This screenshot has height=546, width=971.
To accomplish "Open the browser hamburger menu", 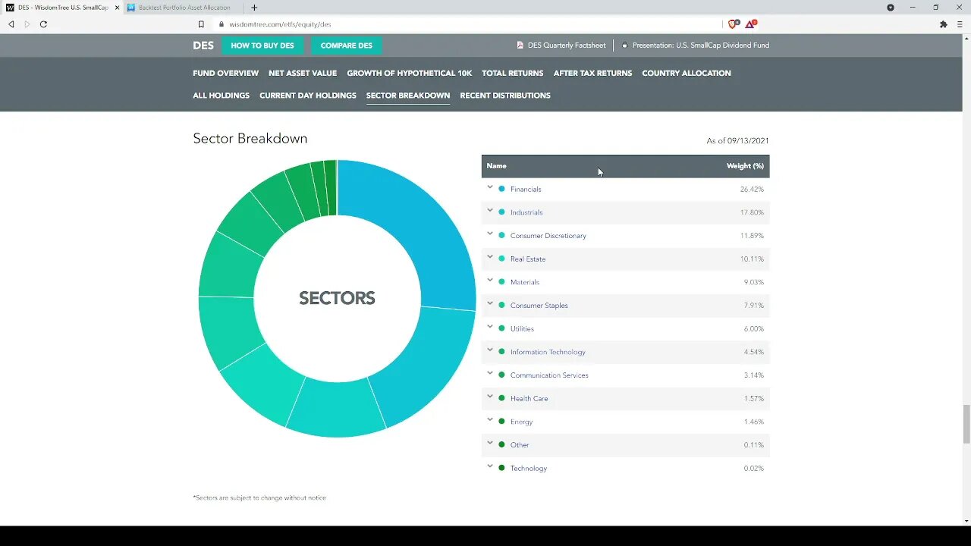I will [960, 24].
